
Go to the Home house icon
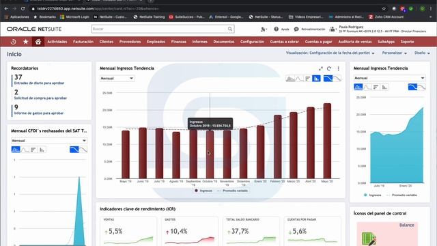(x=38, y=42)
